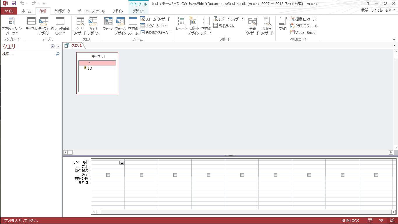Click the design grid horizontal scrollbar
The image size is (398, 224).
click(x=243, y=212)
